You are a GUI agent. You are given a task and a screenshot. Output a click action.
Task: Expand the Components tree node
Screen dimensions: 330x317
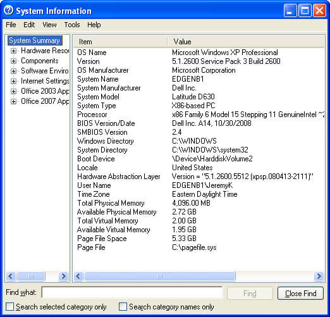(13, 61)
